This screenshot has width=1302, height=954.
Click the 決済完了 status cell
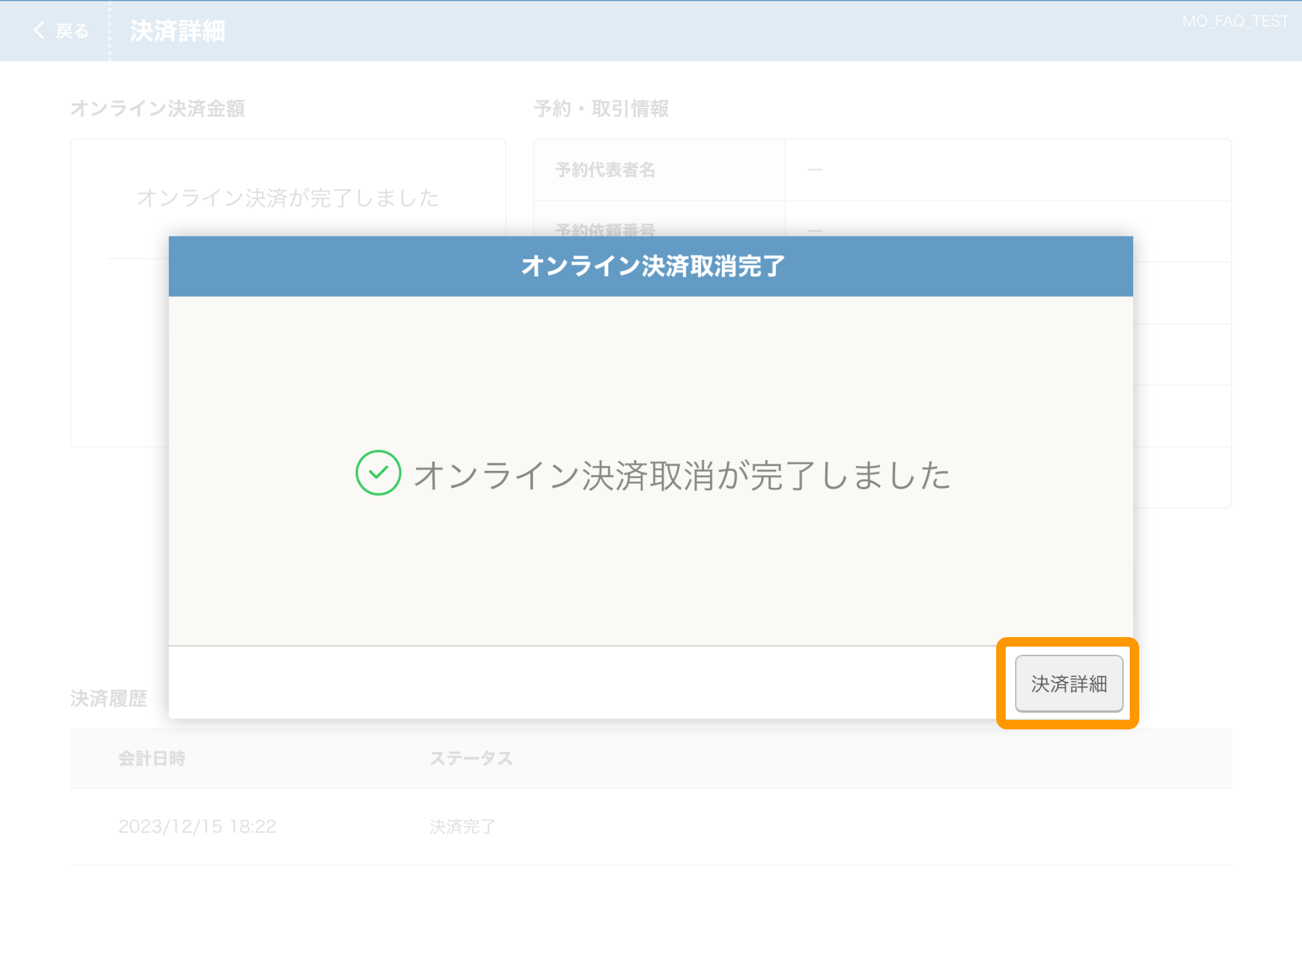click(x=462, y=826)
